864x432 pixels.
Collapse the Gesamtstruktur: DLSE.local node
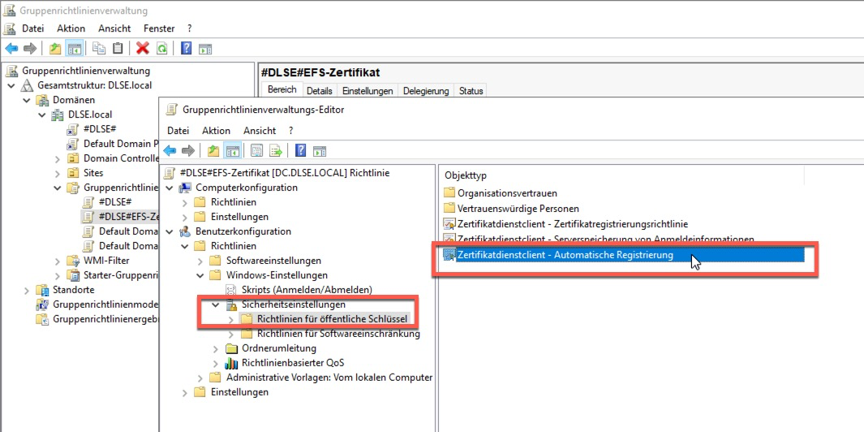pos(11,85)
